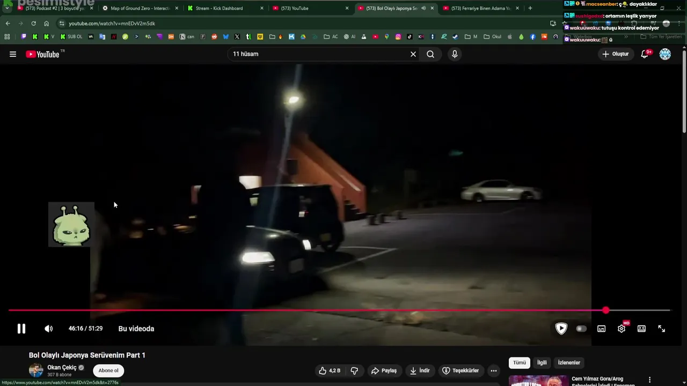Turn on subtitles in the player

602,329
